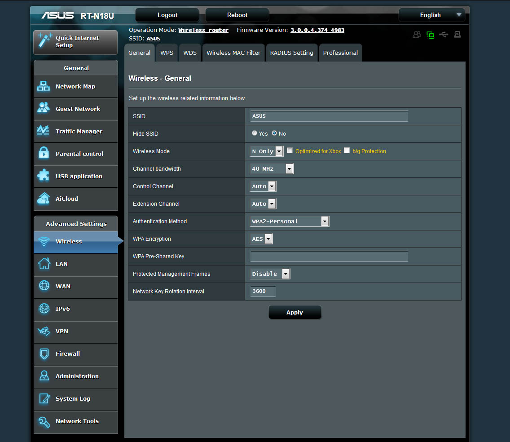Open the AiCloud cloud icon
The height and width of the screenshot is (442, 510).
point(44,198)
